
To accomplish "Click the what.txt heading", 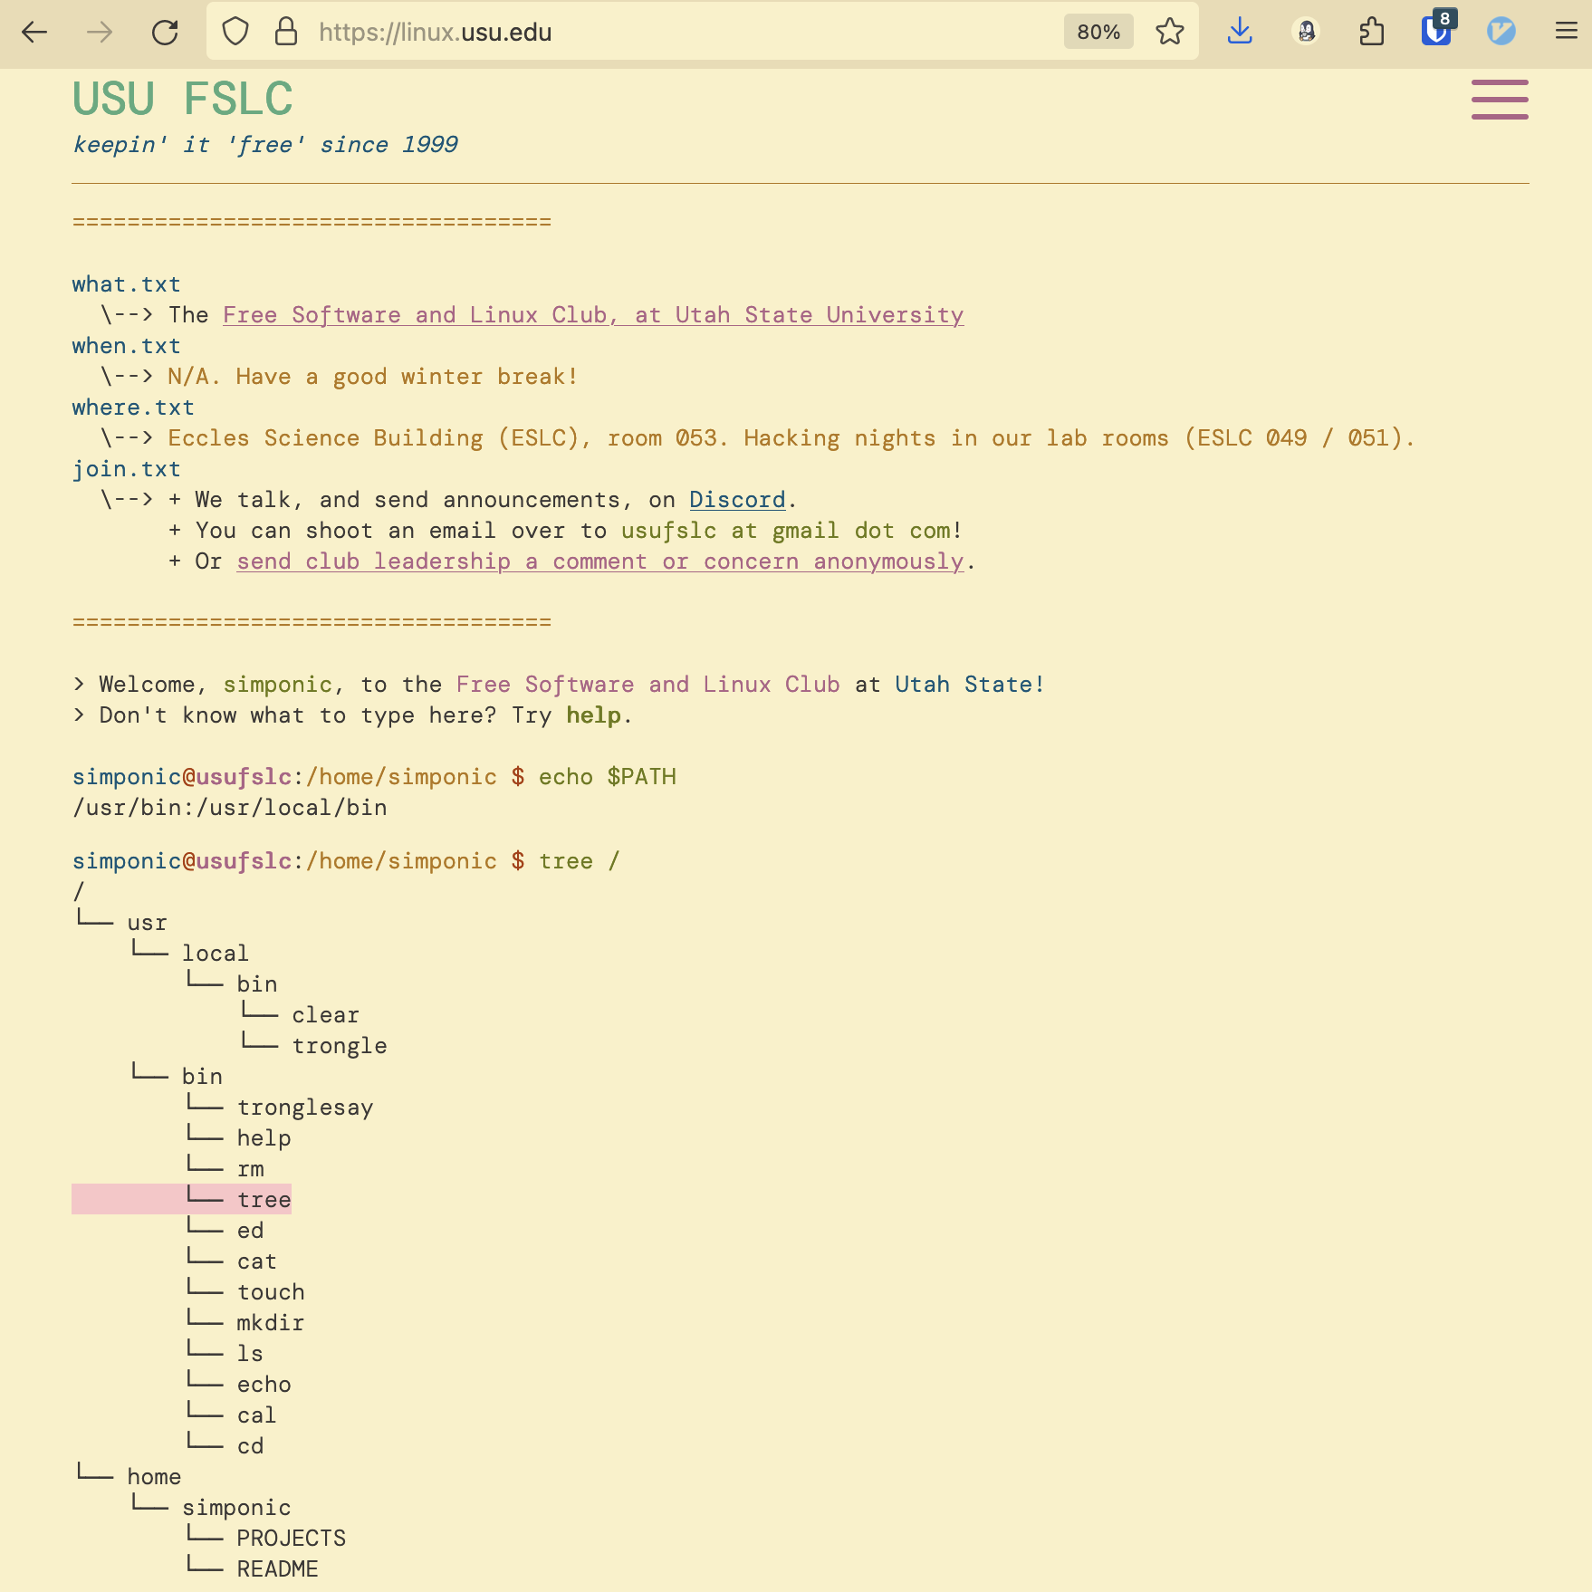I will pyautogui.click(x=127, y=284).
